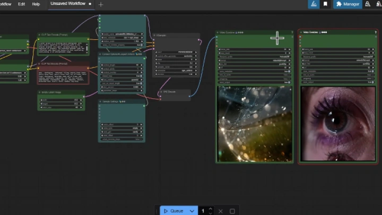Click the batch count field showing 1
Image resolution: width=382 pixels, height=215 pixels.
203,211
